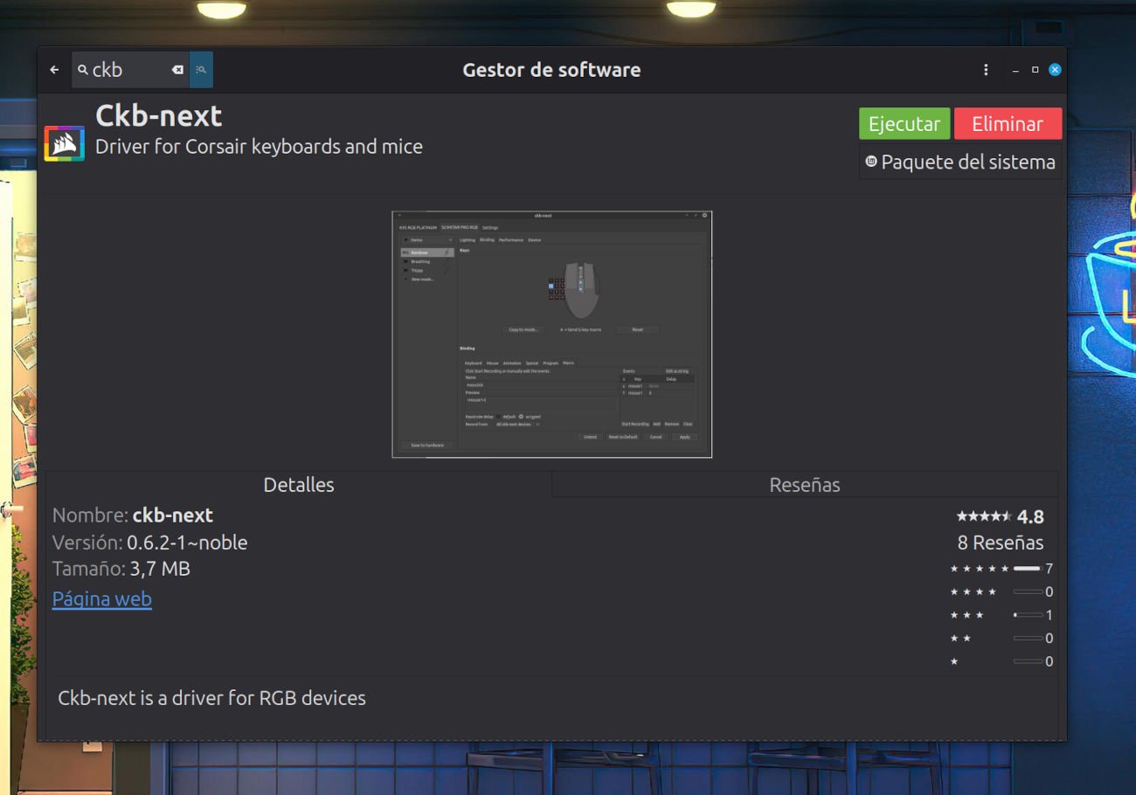Uninstall the app via the Eliminar button
1136x795 pixels.
pyautogui.click(x=1008, y=123)
